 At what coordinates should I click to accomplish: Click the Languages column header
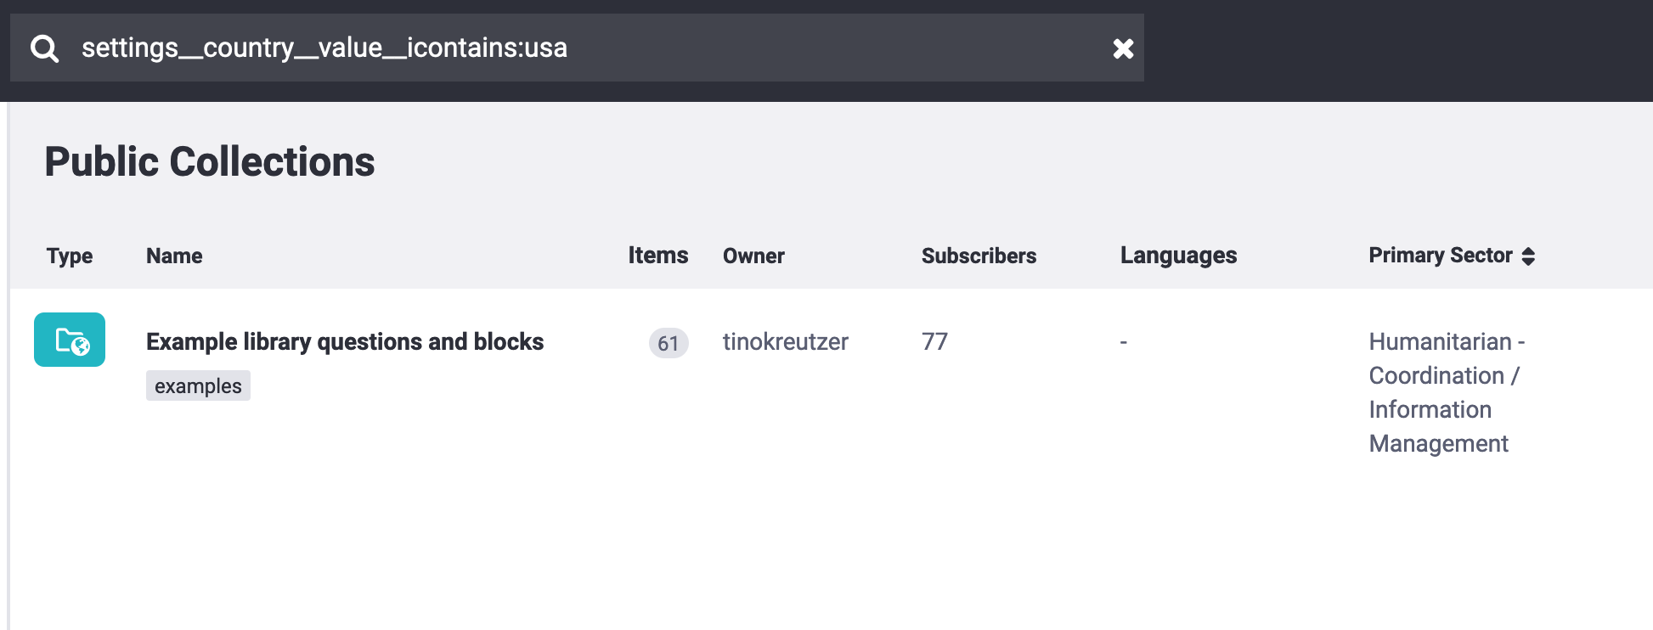[x=1178, y=256]
